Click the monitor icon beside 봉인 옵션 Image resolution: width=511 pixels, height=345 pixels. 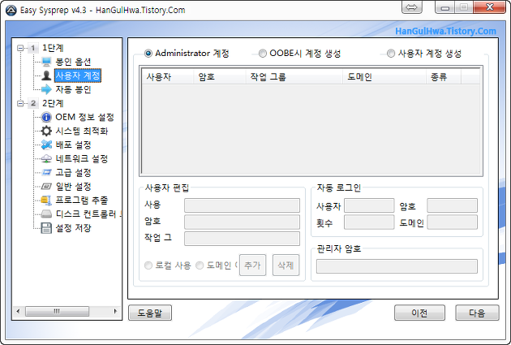click(x=46, y=62)
